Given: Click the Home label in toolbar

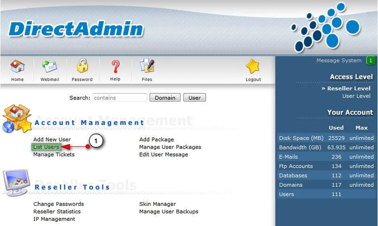Looking at the screenshot, I should tap(17, 80).
